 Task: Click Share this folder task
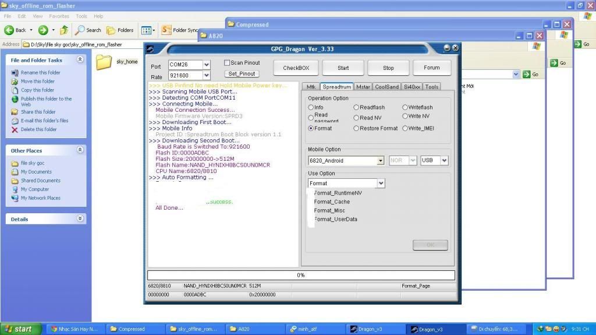38,111
